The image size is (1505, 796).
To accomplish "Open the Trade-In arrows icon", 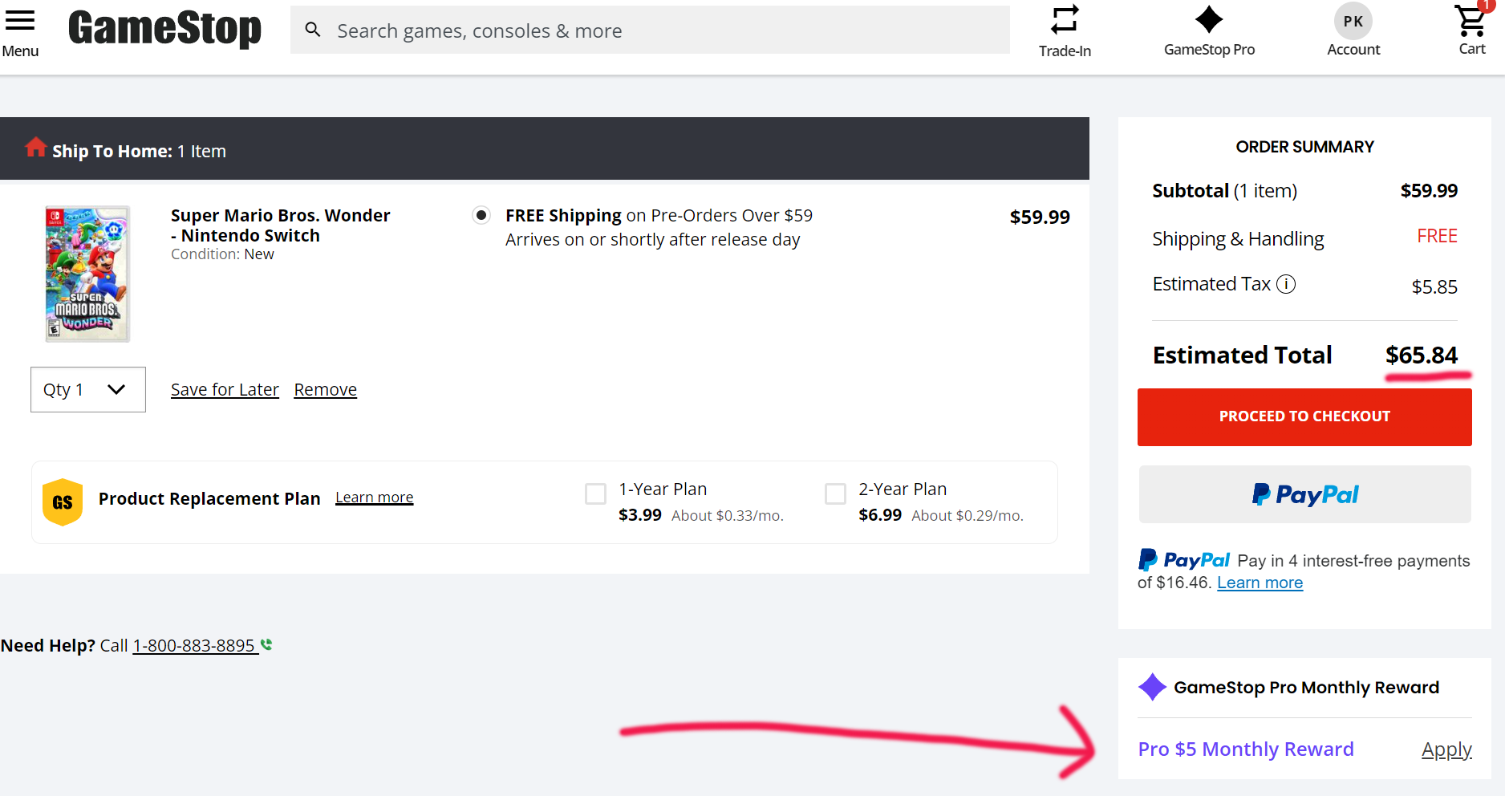I will pyautogui.click(x=1065, y=20).
